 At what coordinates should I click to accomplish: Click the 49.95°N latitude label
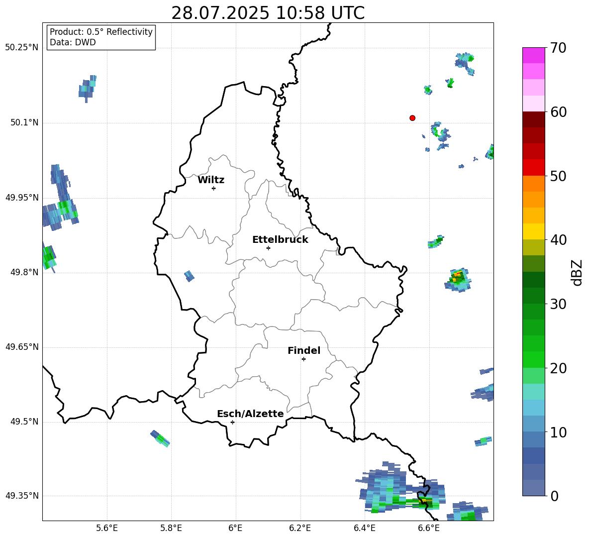coord(22,198)
